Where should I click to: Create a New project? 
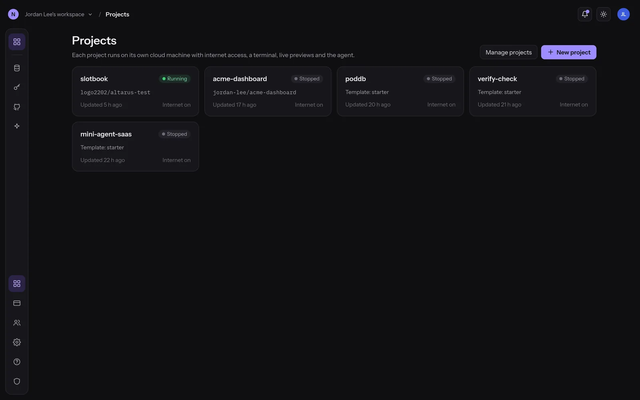point(568,52)
